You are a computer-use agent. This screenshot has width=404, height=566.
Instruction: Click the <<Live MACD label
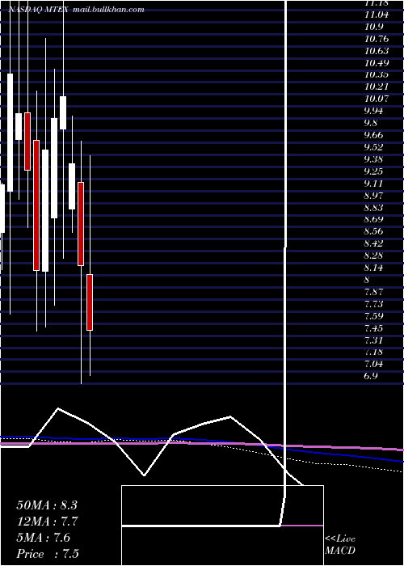coord(340,545)
